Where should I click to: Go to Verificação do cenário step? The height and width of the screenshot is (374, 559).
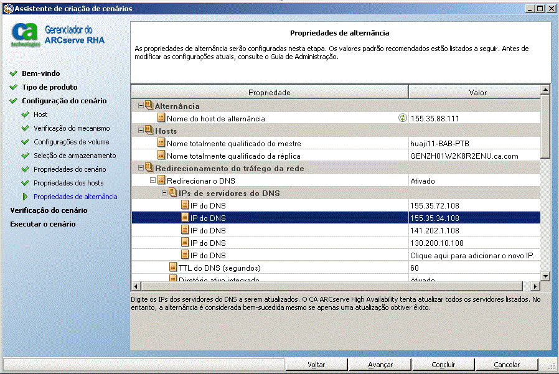pyautogui.click(x=49, y=210)
